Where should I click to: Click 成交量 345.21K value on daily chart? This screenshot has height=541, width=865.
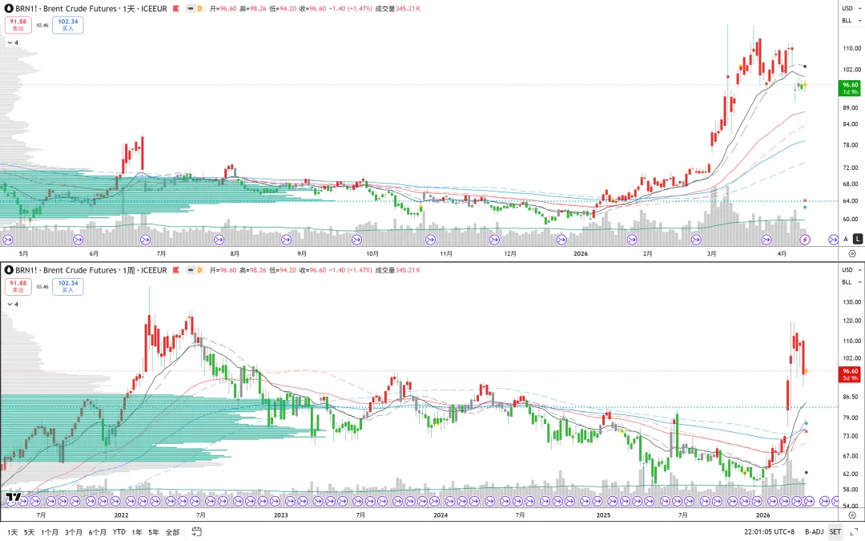tap(398, 8)
